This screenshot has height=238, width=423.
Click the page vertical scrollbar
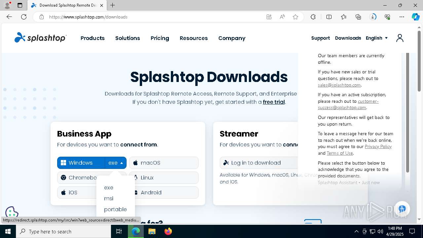420,61
